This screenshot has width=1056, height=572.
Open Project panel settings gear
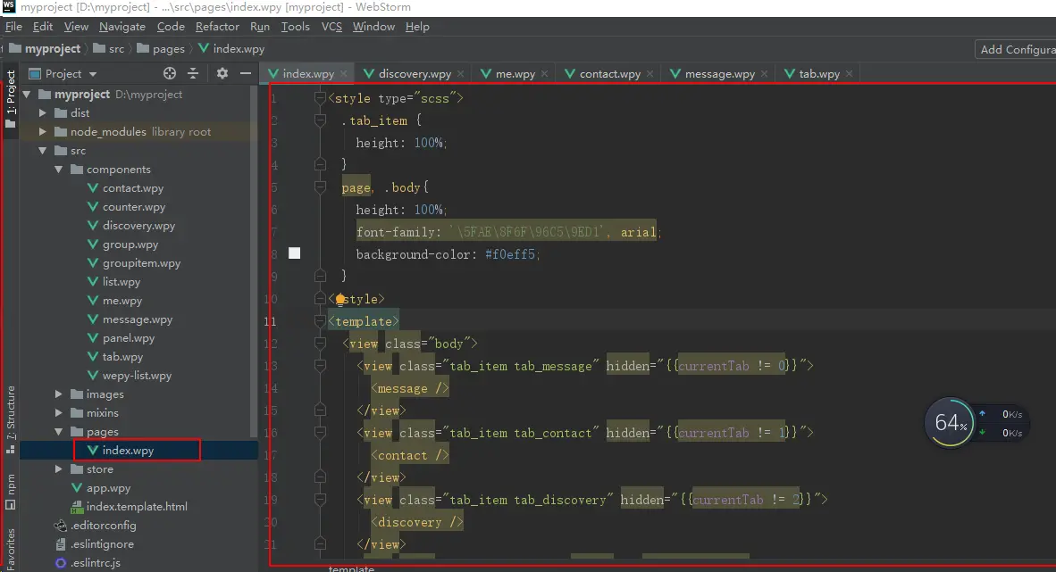[x=222, y=73]
